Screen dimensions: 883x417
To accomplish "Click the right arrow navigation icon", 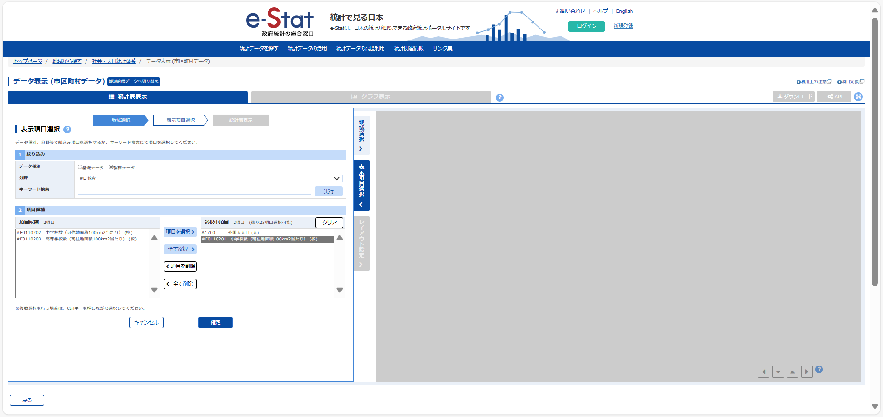I will 807,371.
